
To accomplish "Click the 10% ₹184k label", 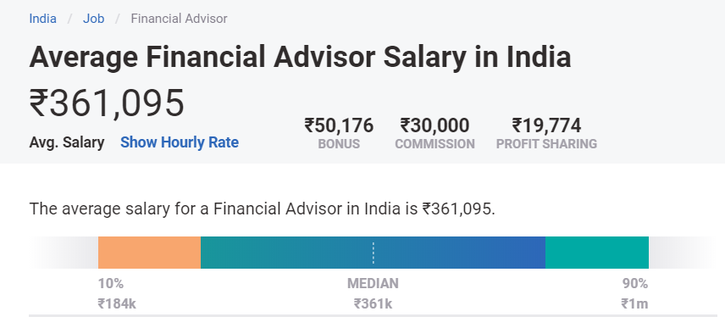I will (x=117, y=293).
